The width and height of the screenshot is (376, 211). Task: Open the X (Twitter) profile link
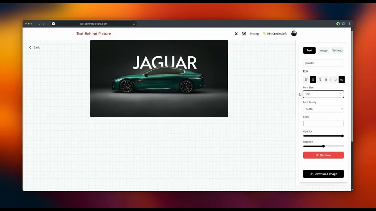click(236, 34)
